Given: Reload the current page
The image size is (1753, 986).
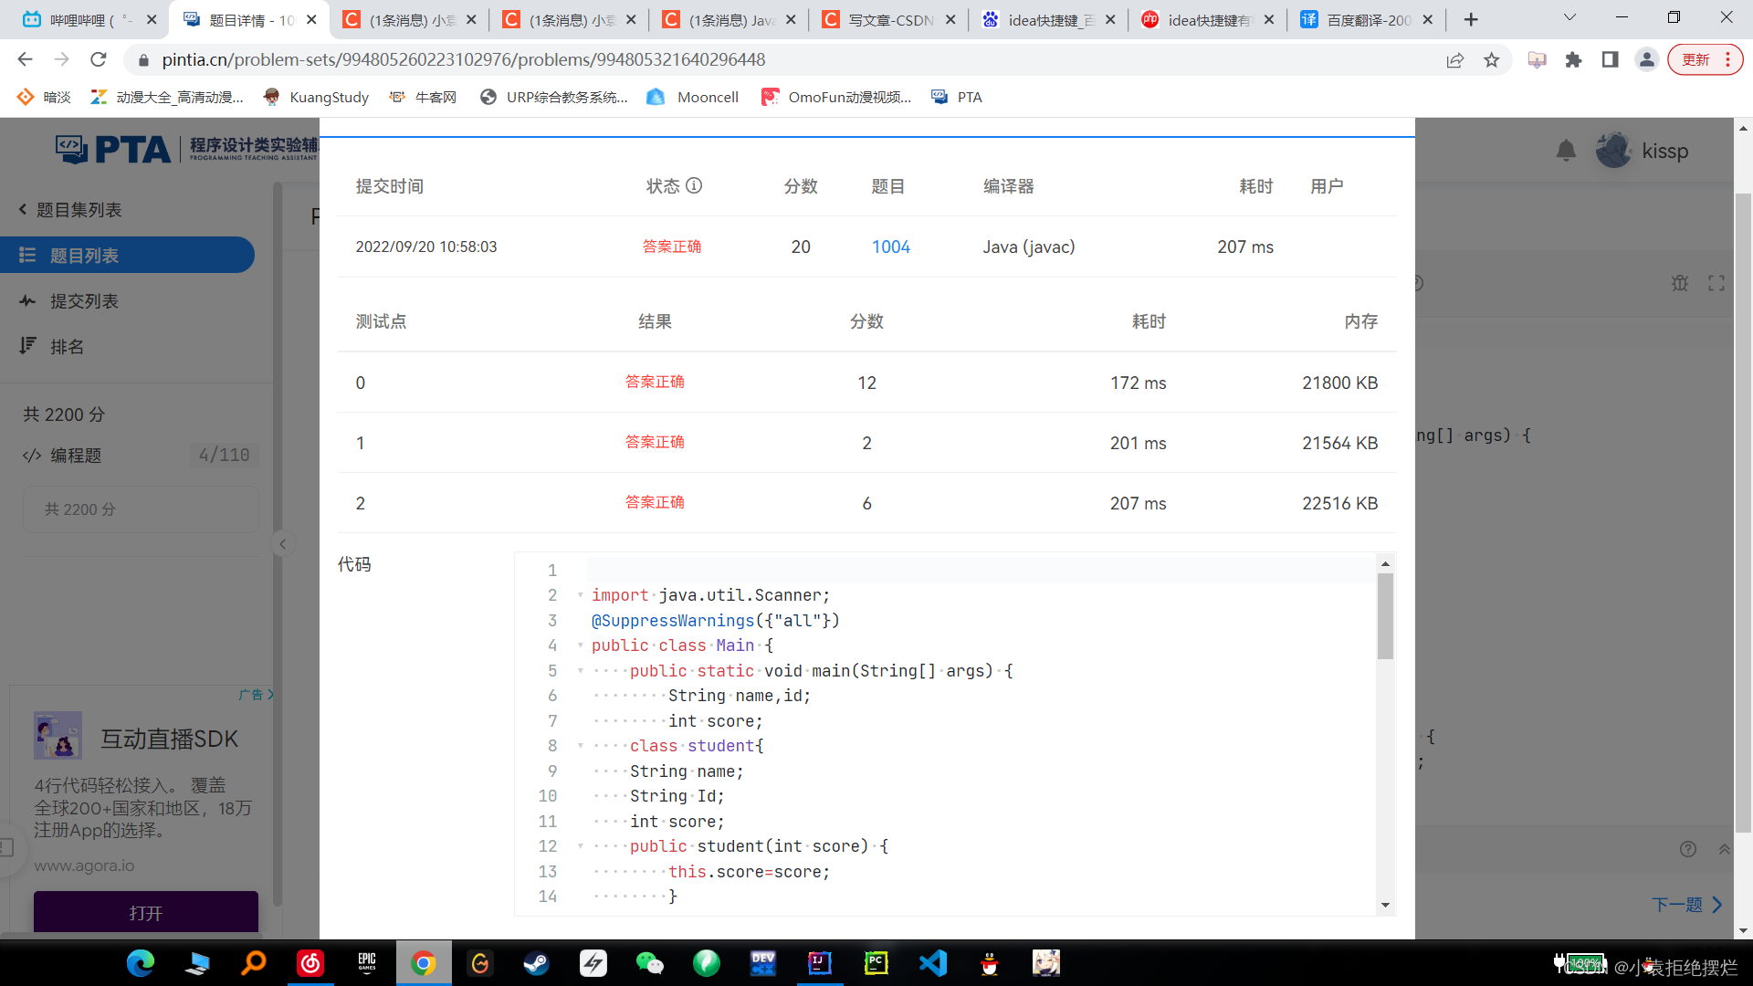Looking at the screenshot, I should 99,60.
